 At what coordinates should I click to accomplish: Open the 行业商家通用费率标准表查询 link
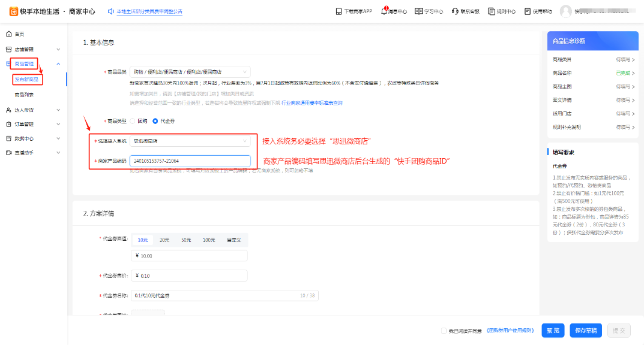pos(312,103)
